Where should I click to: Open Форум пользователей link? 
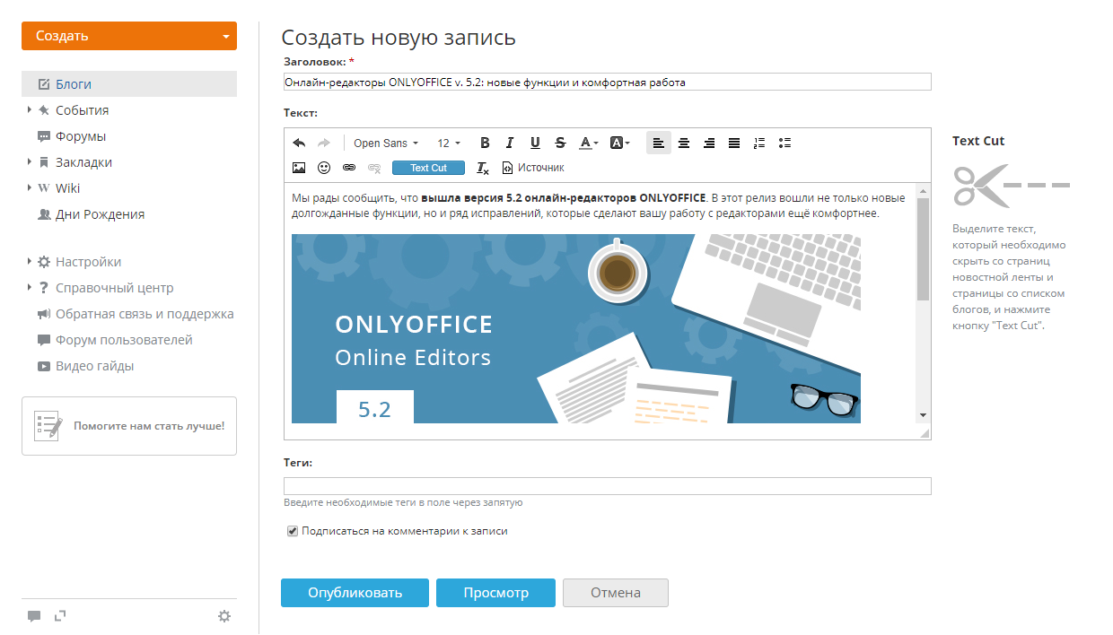124,340
